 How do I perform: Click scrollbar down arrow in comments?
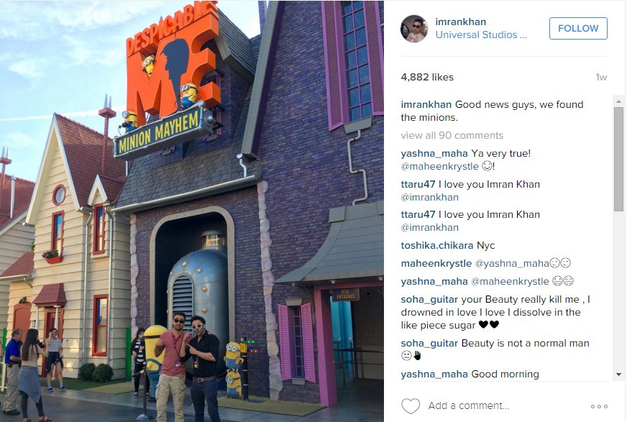click(x=618, y=375)
